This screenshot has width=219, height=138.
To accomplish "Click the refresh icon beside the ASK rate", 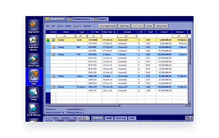I will coord(79,119).
